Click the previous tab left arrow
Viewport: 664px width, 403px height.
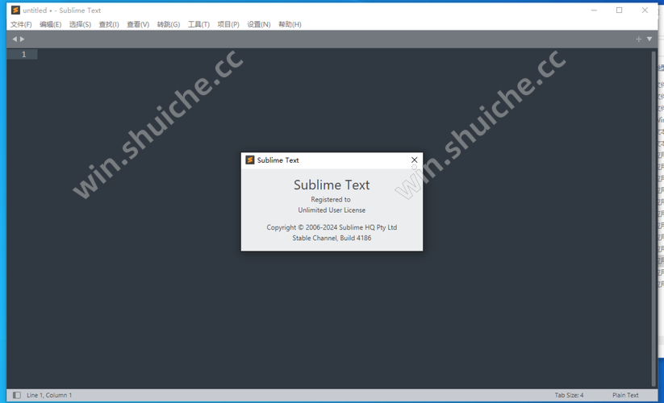tap(15, 39)
